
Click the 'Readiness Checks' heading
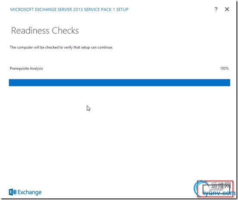pos(45,30)
